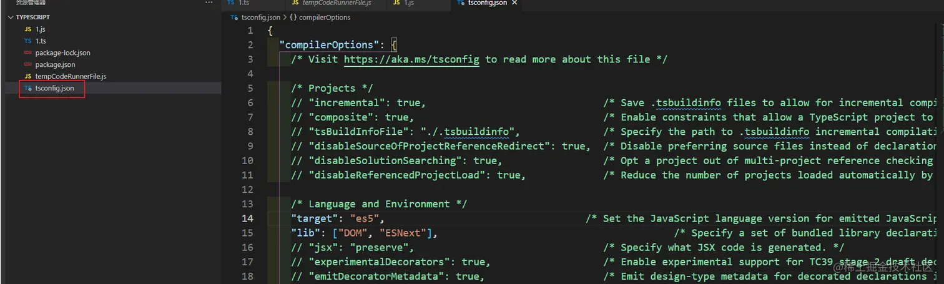Click the /* Language and Environment */ comment
The height and width of the screenshot is (284, 944).
pos(379,204)
